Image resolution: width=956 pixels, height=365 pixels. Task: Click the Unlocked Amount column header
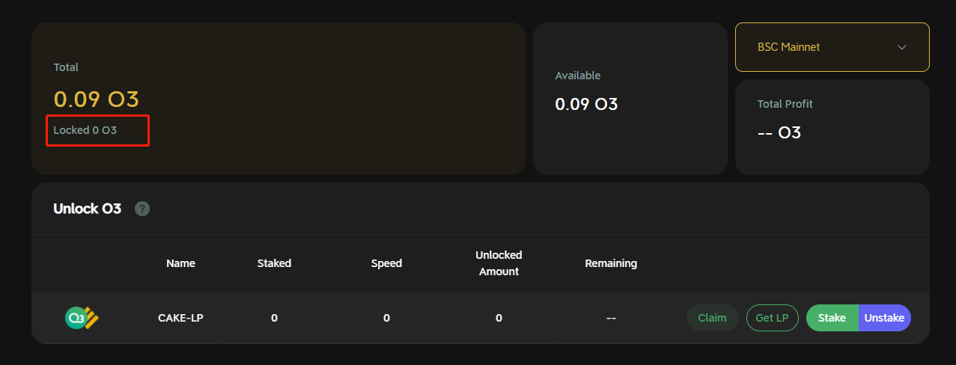tap(499, 263)
